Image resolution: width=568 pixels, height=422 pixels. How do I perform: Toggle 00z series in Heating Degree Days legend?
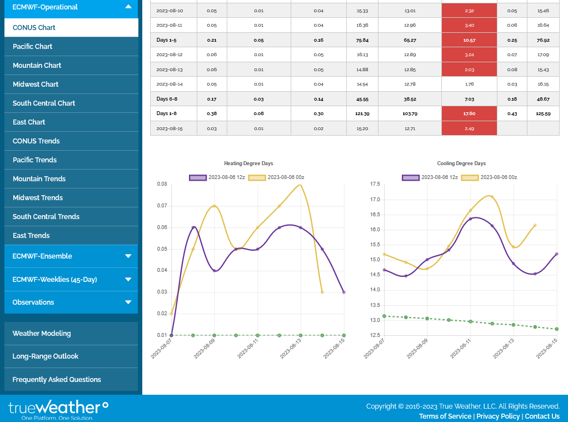click(x=257, y=177)
